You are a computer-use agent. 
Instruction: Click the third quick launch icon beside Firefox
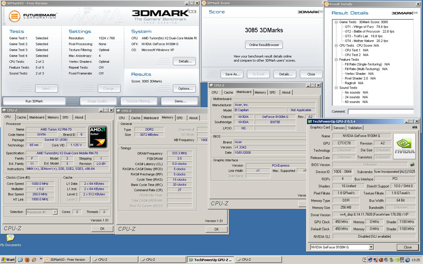34,260
